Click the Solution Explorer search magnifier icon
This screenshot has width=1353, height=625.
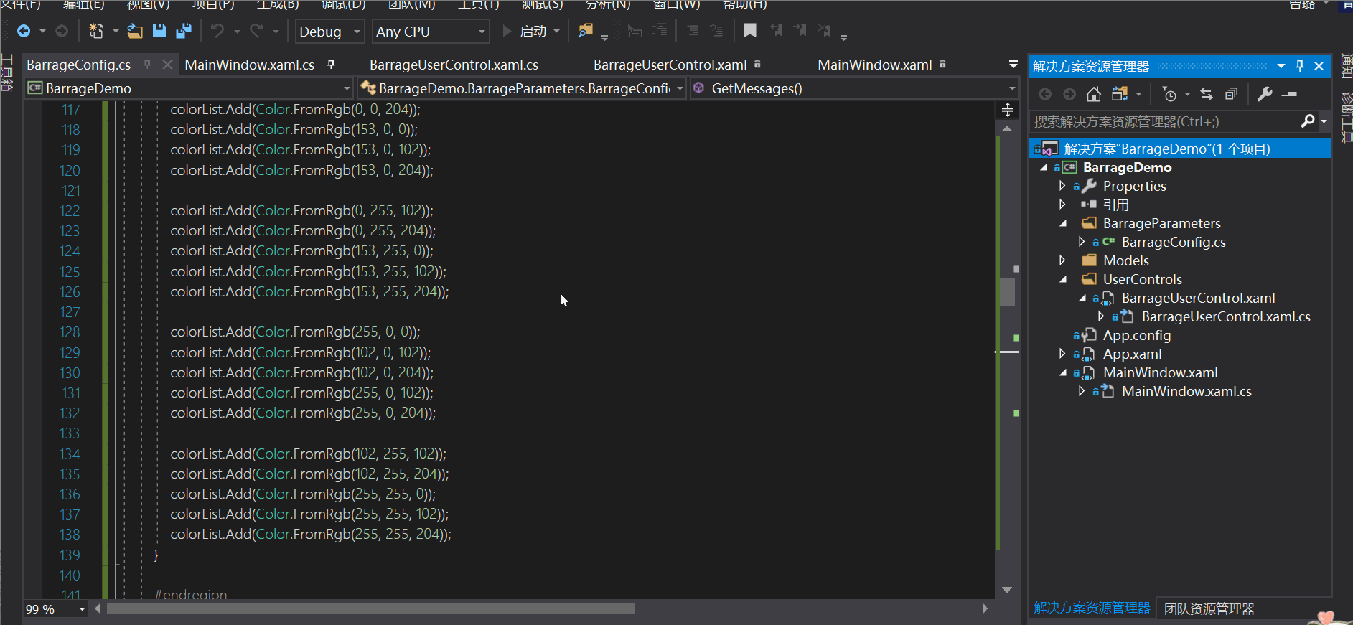pyautogui.click(x=1308, y=121)
